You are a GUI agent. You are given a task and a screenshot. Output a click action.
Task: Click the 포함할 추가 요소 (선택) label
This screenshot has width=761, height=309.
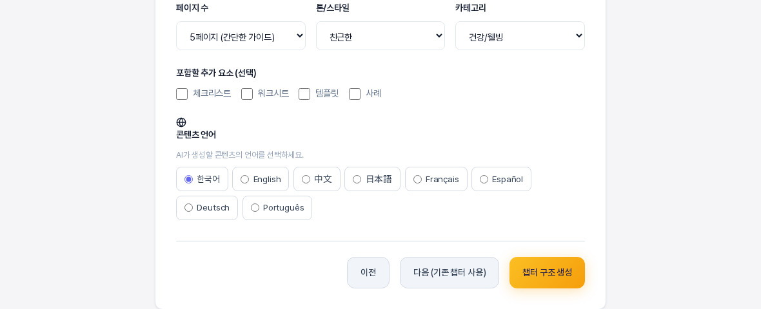tap(216, 73)
